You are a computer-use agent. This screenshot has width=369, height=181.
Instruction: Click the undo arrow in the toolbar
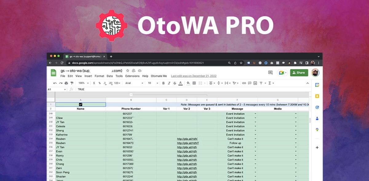(x=55, y=83)
